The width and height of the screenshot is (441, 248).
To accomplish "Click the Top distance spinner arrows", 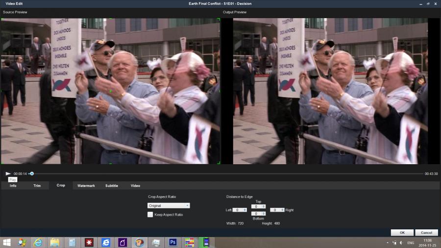I will [264, 206].
